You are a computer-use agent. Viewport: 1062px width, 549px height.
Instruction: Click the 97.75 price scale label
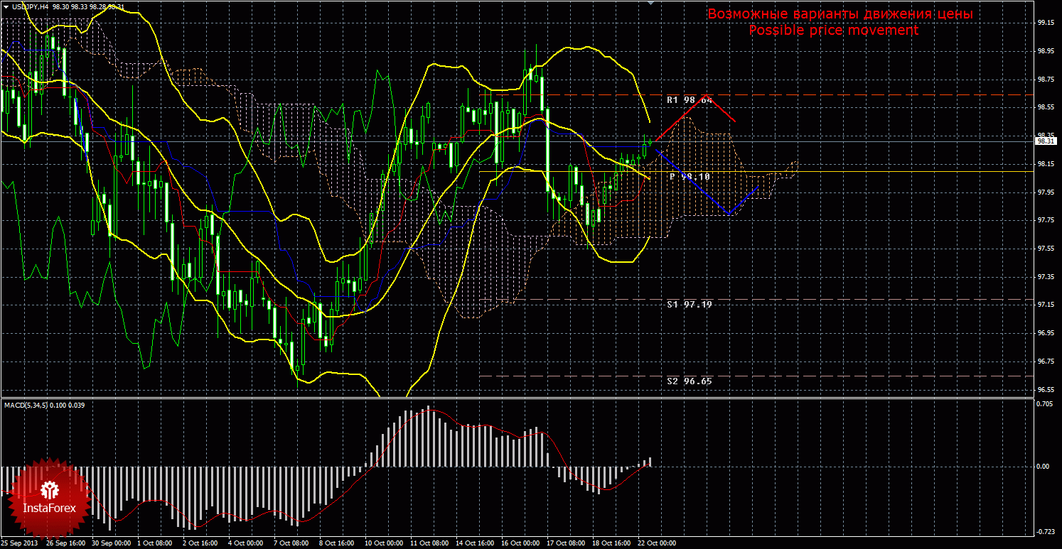tap(1046, 220)
